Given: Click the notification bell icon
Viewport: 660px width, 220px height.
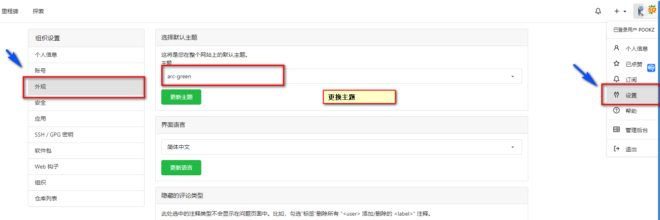Looking at the screenshot, I should (598, 11).
